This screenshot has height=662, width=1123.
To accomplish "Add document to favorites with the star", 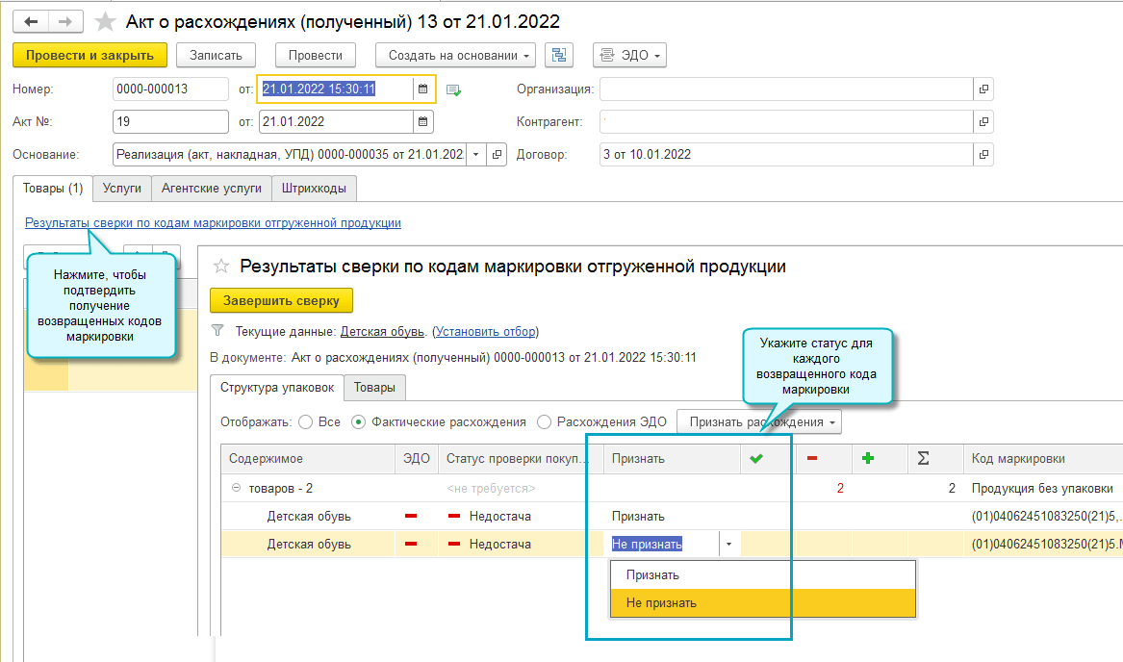I will pos(105,21).
